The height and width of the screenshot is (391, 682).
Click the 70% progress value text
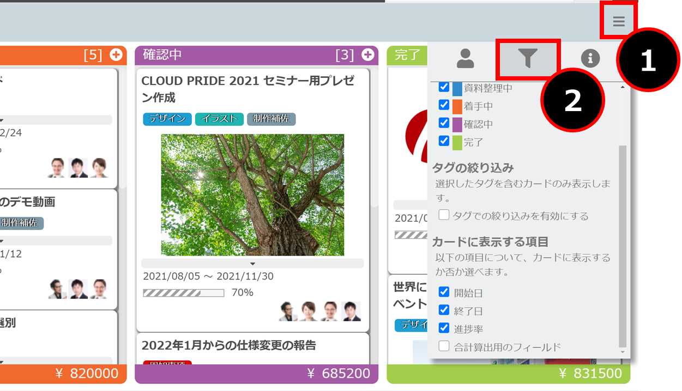pyautogui.click(x=242, y=292)
